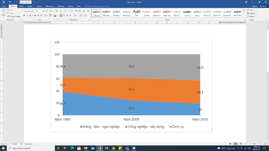Undo the last action

(10, 2)
